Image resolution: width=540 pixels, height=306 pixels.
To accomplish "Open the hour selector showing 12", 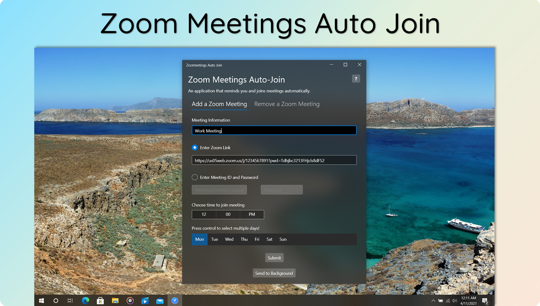I will [x=204, y=214].
